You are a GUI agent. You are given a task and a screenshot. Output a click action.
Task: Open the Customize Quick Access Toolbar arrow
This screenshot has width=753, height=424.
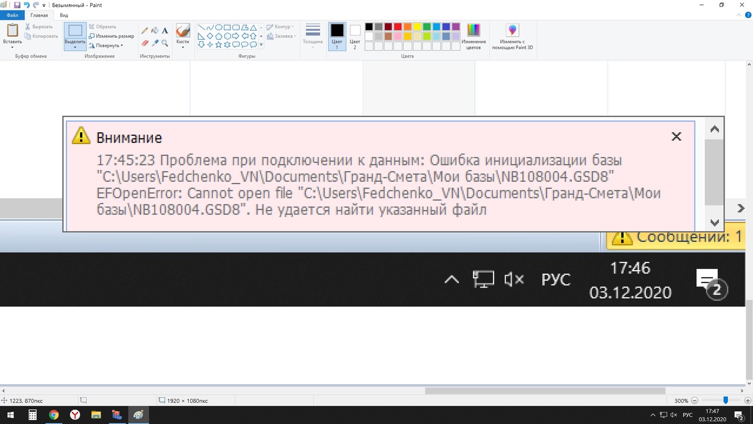[x=44, y=5]
